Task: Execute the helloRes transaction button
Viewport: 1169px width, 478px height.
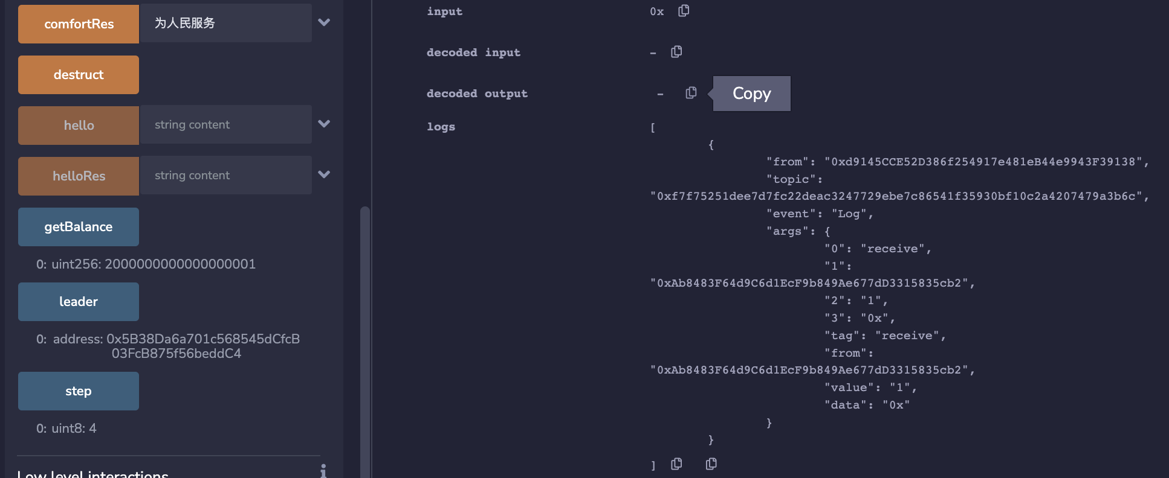Action: click(x=79, y=176)
